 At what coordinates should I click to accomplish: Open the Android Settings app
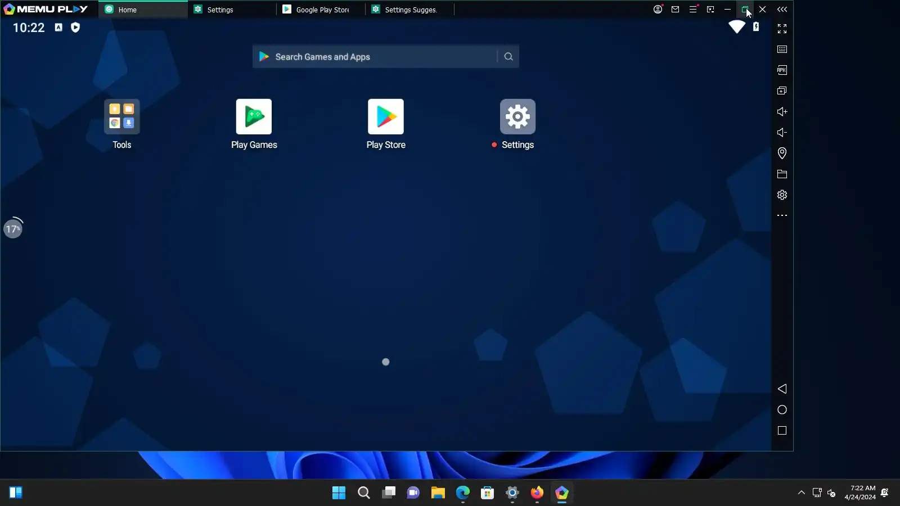click(x=517, y=117)
